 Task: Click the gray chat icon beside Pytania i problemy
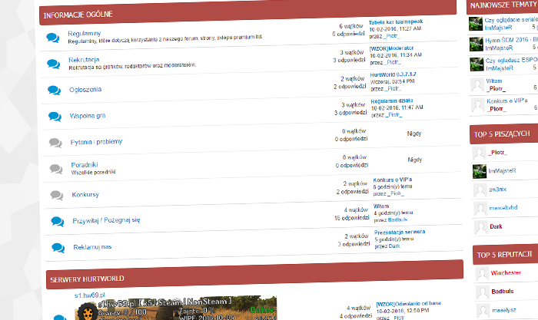(55, 143)
